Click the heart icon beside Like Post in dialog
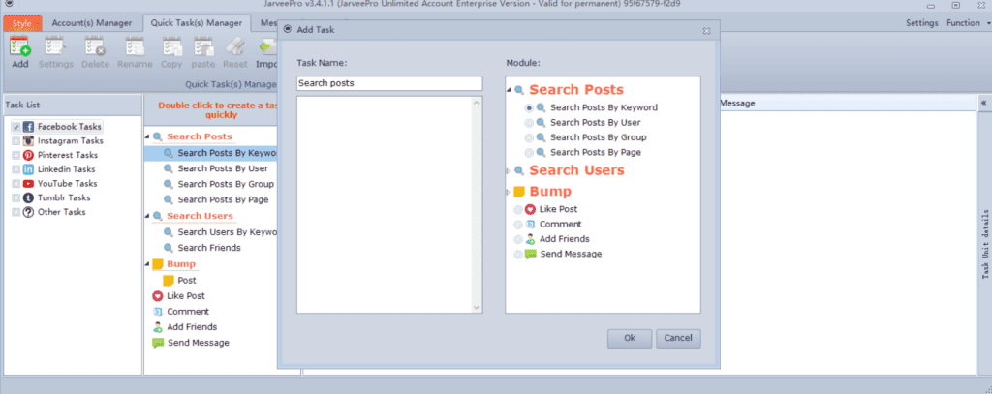Image resolution: width=992 pixels, height=394 pixels. pyautogui.click(x=530, y=209)
